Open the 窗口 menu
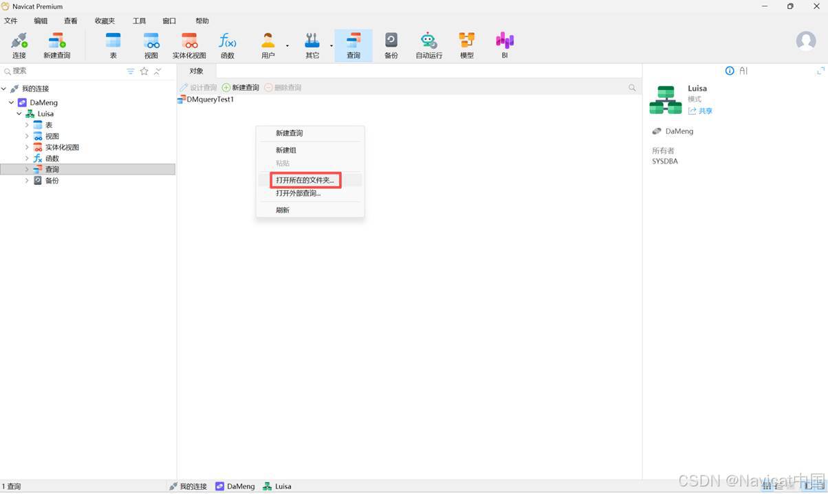 pyautogui.click(x=169, y=21)
